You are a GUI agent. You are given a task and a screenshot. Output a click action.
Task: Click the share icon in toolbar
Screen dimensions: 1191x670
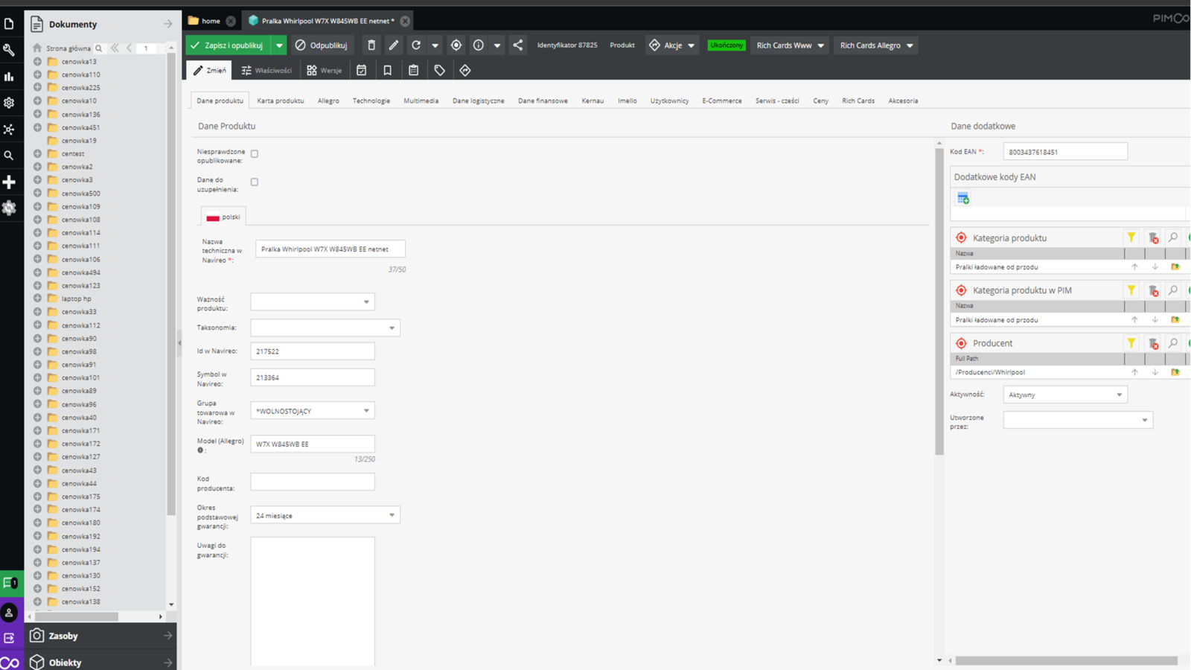pyautogui.click(x=518, y=45)
